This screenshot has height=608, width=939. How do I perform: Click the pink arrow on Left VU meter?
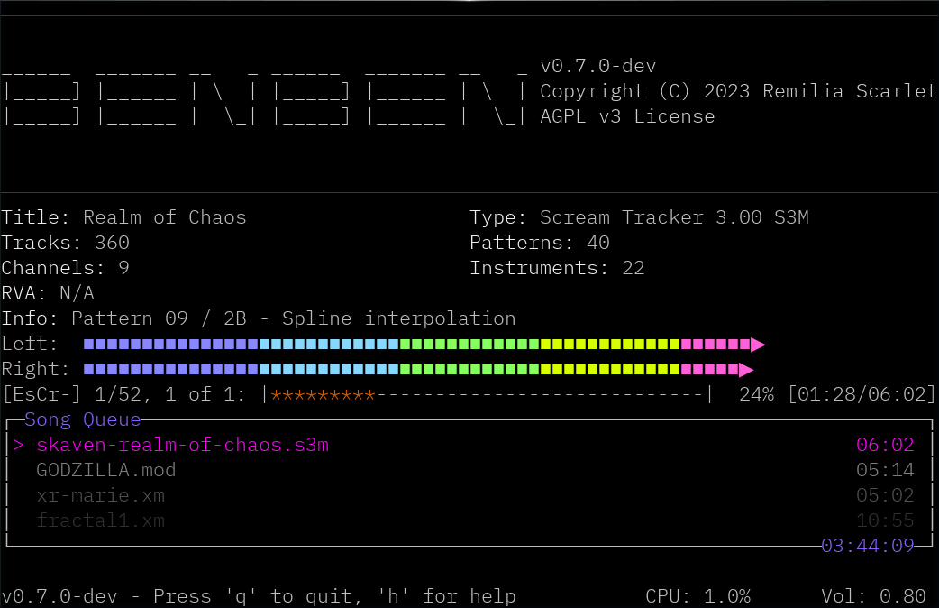(758, 345)
